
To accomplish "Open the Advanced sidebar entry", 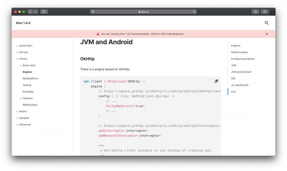I will (x=25, y=124).
